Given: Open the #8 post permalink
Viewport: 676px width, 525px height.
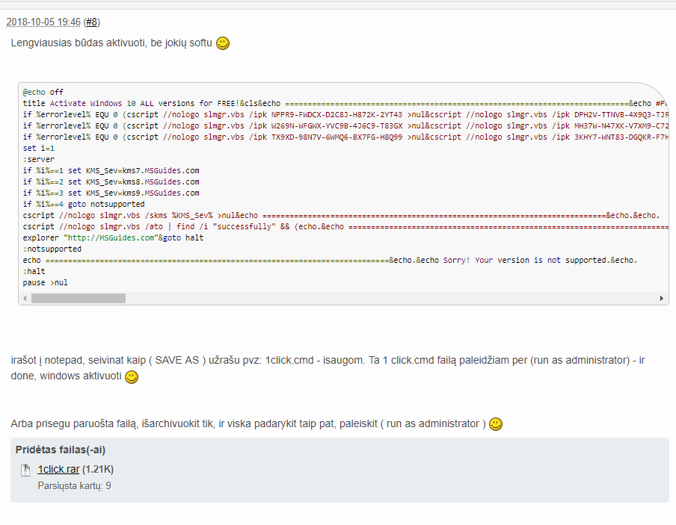Looking at the screenshot, I should point(91,22).
